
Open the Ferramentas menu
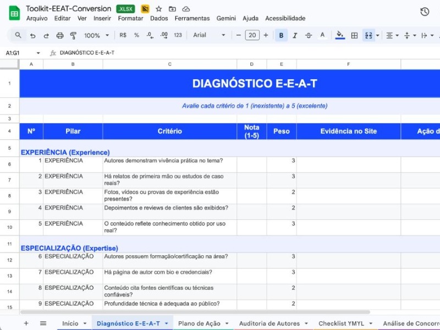click(x=192, y=18)
